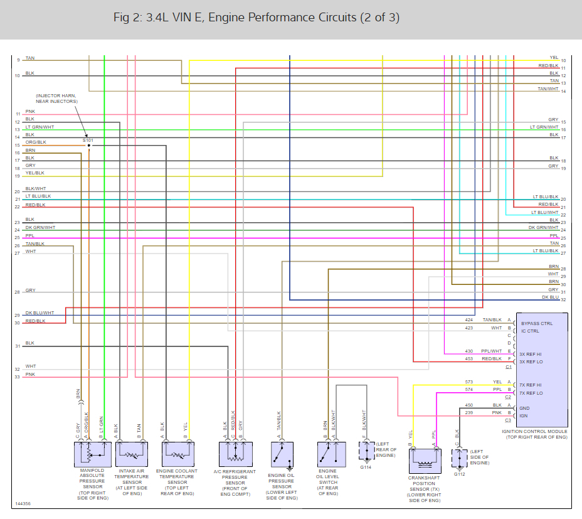The image size is (582, 519).
Task: Click circuit number 450
Action: (x=468, y=405)
